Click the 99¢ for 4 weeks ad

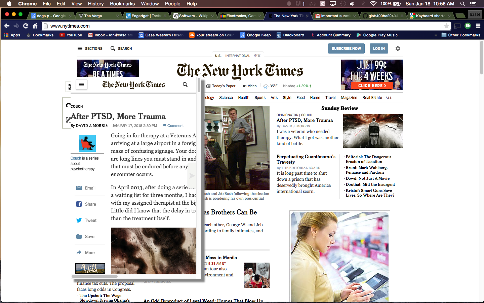click(x=372, y=75)
